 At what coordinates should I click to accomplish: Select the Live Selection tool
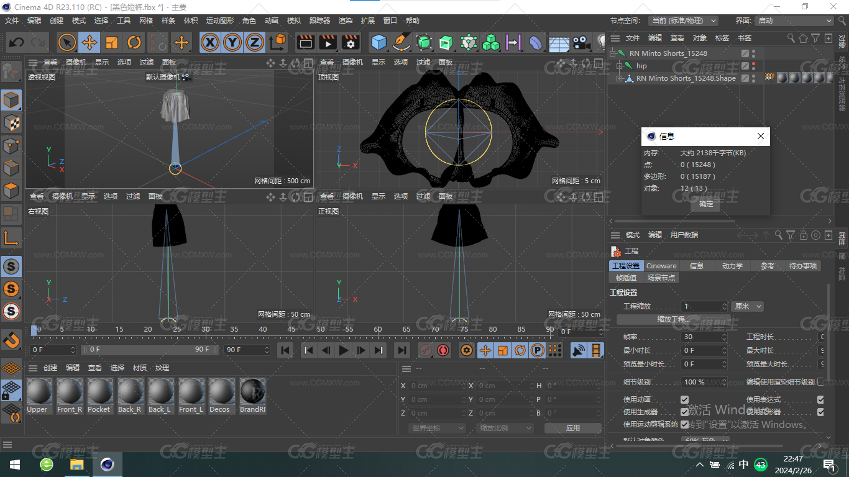pos(67,42)
